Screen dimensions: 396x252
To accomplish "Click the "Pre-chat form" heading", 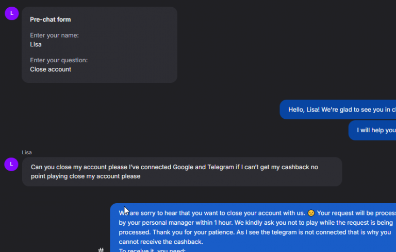I will (x=51, y=20).
